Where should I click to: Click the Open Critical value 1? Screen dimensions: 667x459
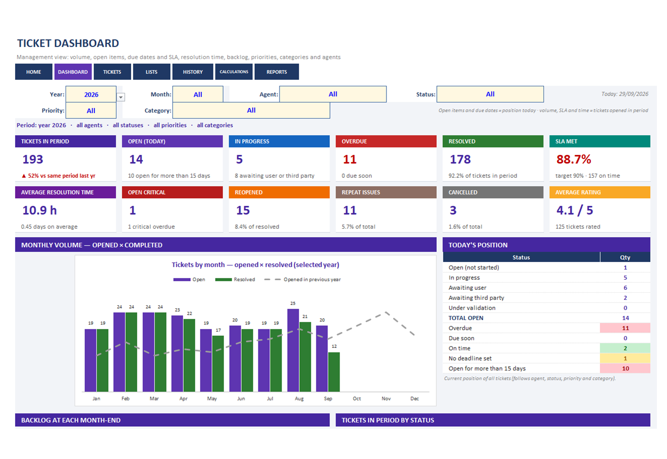(x=132, y=211)
